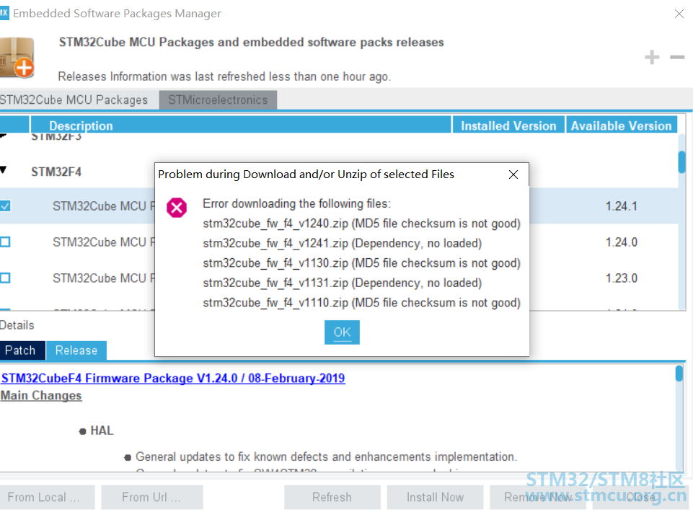Expand the STM32F3 tree node arrow
693x512 pixels.
(x=3, y=136)
